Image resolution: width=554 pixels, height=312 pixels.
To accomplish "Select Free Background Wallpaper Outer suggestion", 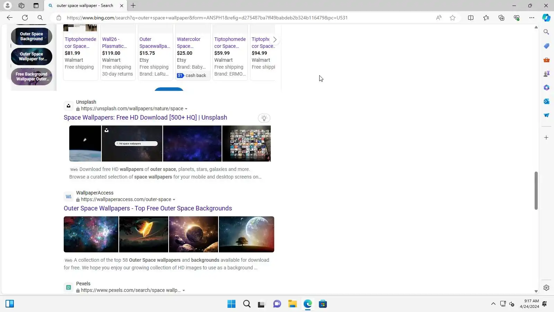I will (32, 77).
